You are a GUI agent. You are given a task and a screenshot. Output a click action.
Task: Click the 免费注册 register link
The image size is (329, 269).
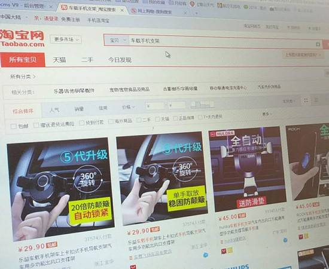[x=71, y=20]
